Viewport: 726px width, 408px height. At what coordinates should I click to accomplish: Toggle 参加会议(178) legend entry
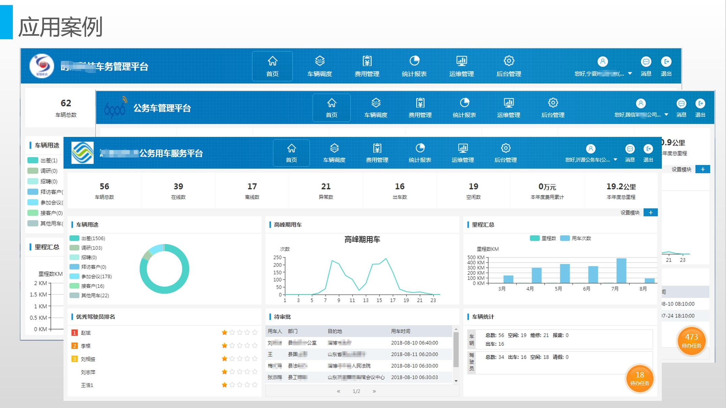tap(96, 277)
